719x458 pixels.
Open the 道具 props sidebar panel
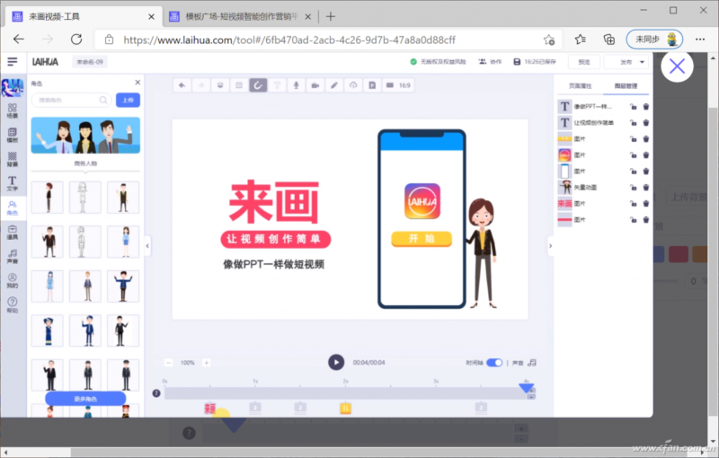tap(13, 233)
